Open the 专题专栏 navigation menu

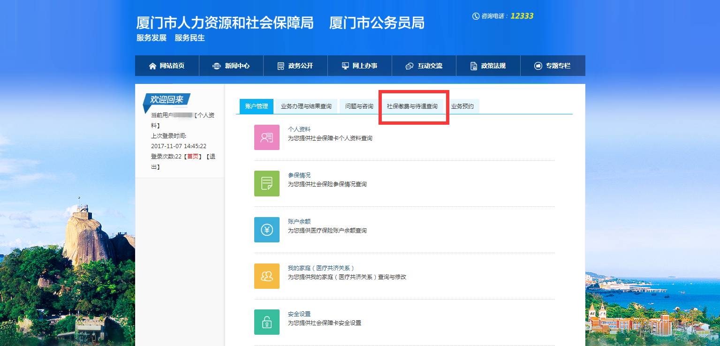pyautogui.click(x=553, y=66)
